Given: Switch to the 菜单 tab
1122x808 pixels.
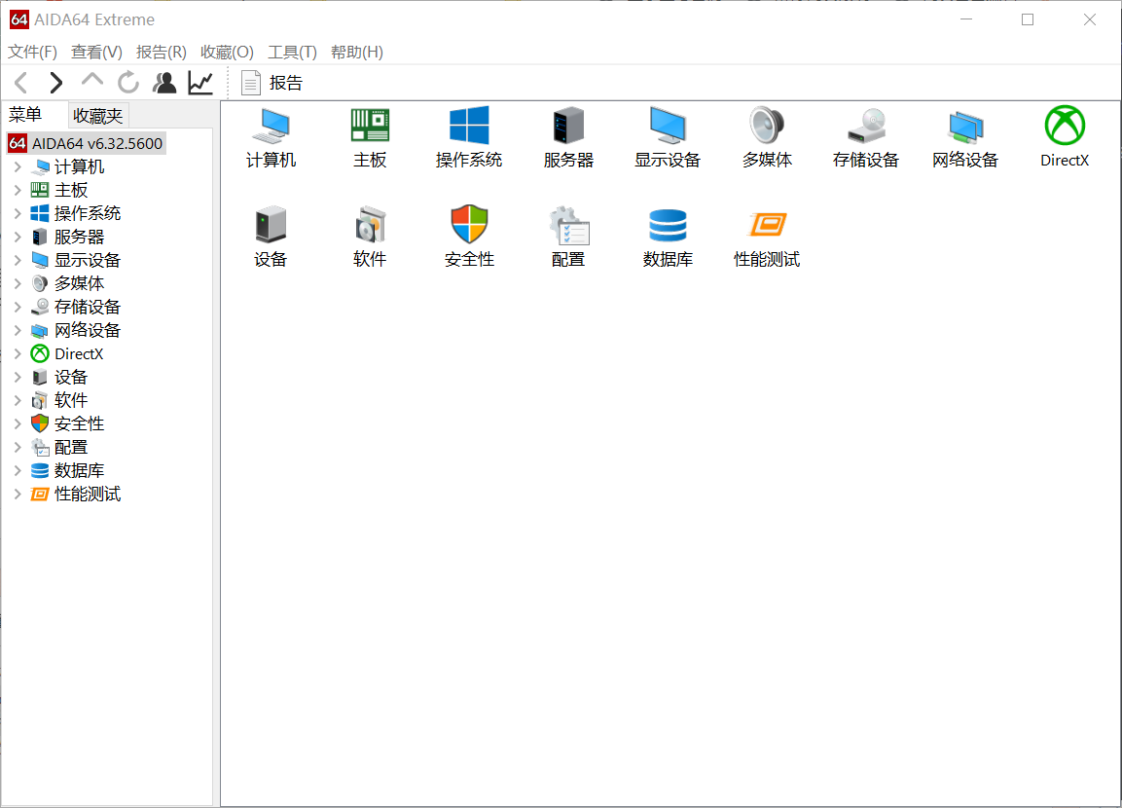Looking at the screenshot, I should click(x=25, y=115).
